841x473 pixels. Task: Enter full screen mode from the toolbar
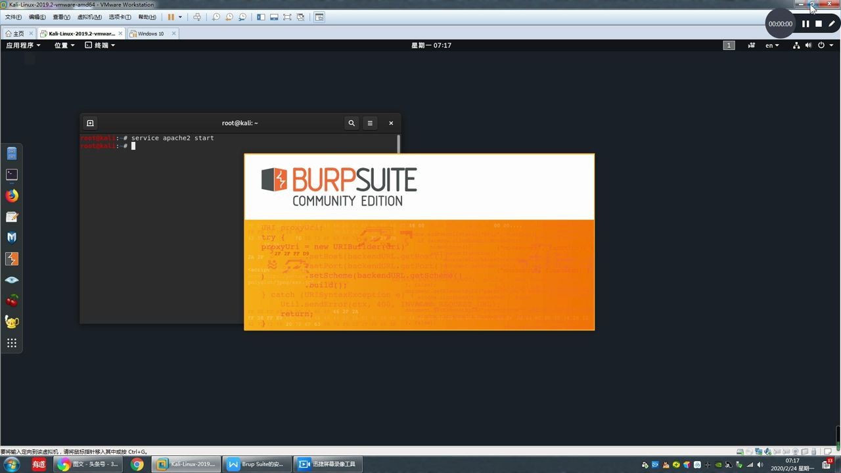coord(287,17)
